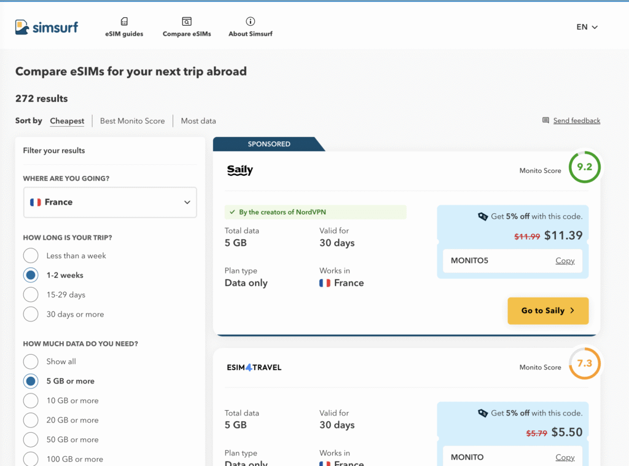Viewport: 629px width, 466px height.
Task: Open the Simsurf logo homepage
Action: [x=47, y=27]
